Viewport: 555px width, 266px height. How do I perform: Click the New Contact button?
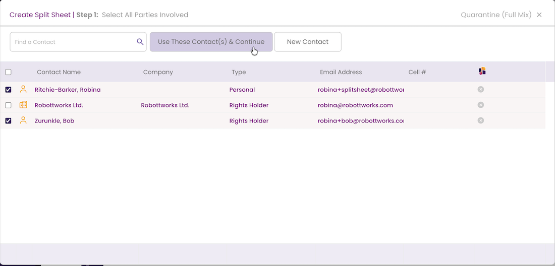[x=308, y=42]
